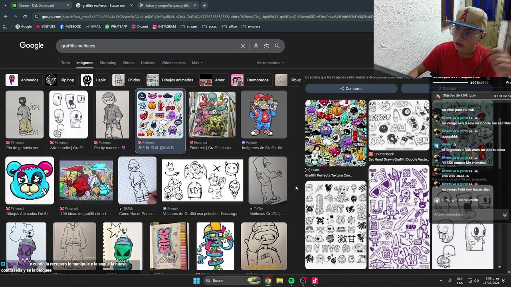
Task: Expand the Herramientas tools dropdown
Action: pyautogui.click(x=270, y=63)
